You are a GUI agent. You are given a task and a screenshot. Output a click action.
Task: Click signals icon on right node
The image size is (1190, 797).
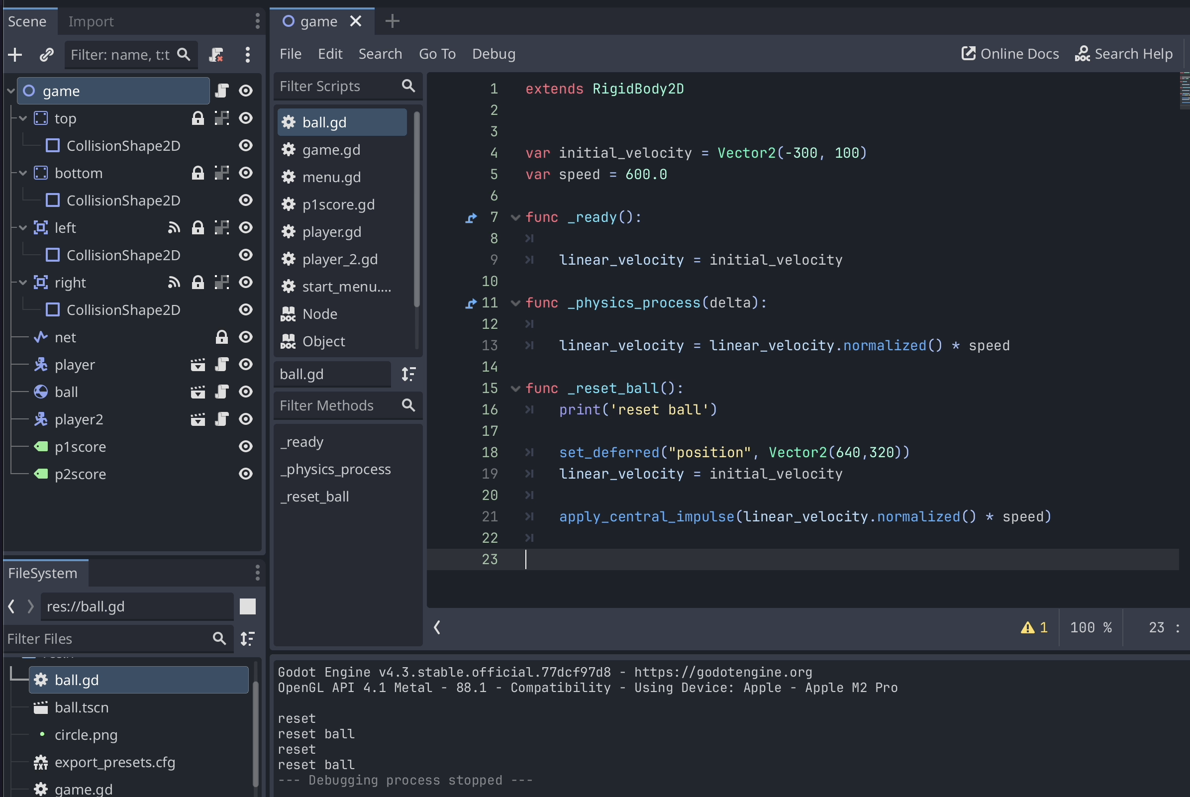pyautogui.click(x=174, y=283)
